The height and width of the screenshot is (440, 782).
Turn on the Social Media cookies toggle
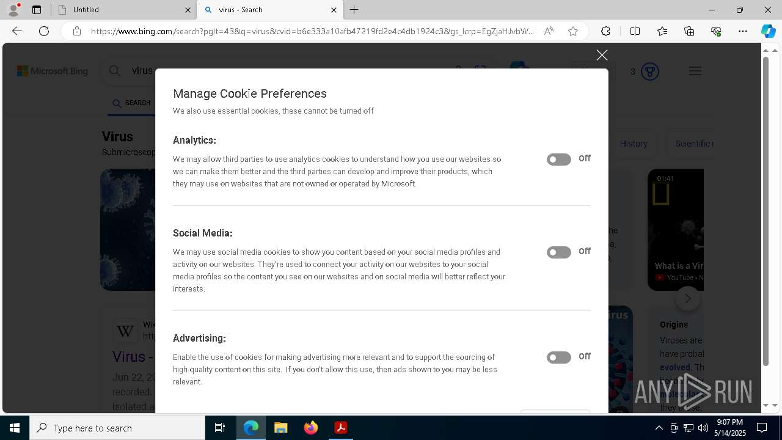point(559,252)
